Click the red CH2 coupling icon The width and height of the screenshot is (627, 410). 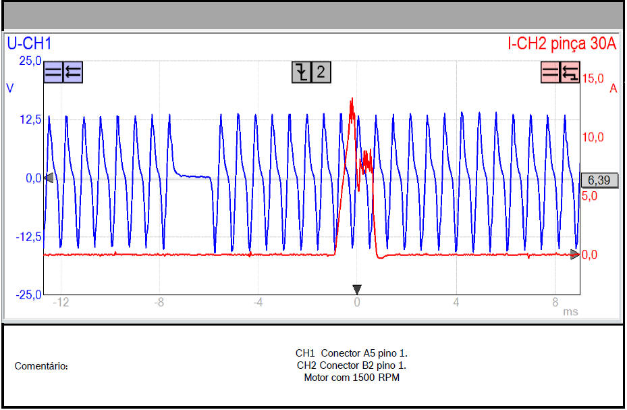551,72
